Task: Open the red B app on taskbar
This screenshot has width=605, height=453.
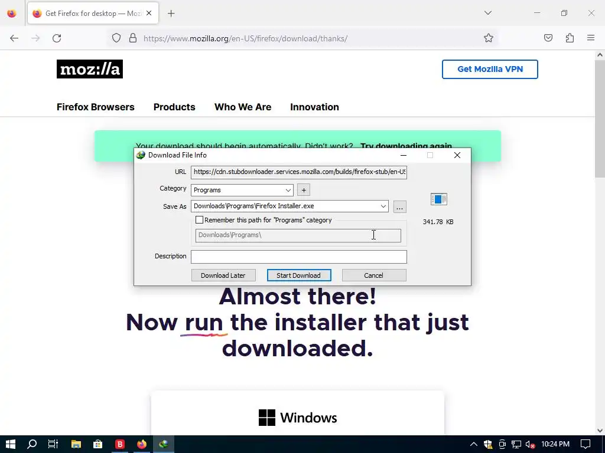Action: click(x=120, y=444)
